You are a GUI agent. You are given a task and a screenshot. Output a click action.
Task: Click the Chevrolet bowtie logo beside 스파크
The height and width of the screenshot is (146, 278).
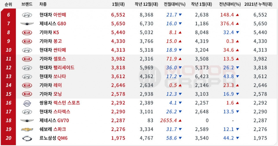pos(27,129)
